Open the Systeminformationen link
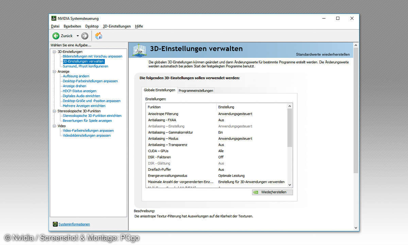 tap(74, 224)
